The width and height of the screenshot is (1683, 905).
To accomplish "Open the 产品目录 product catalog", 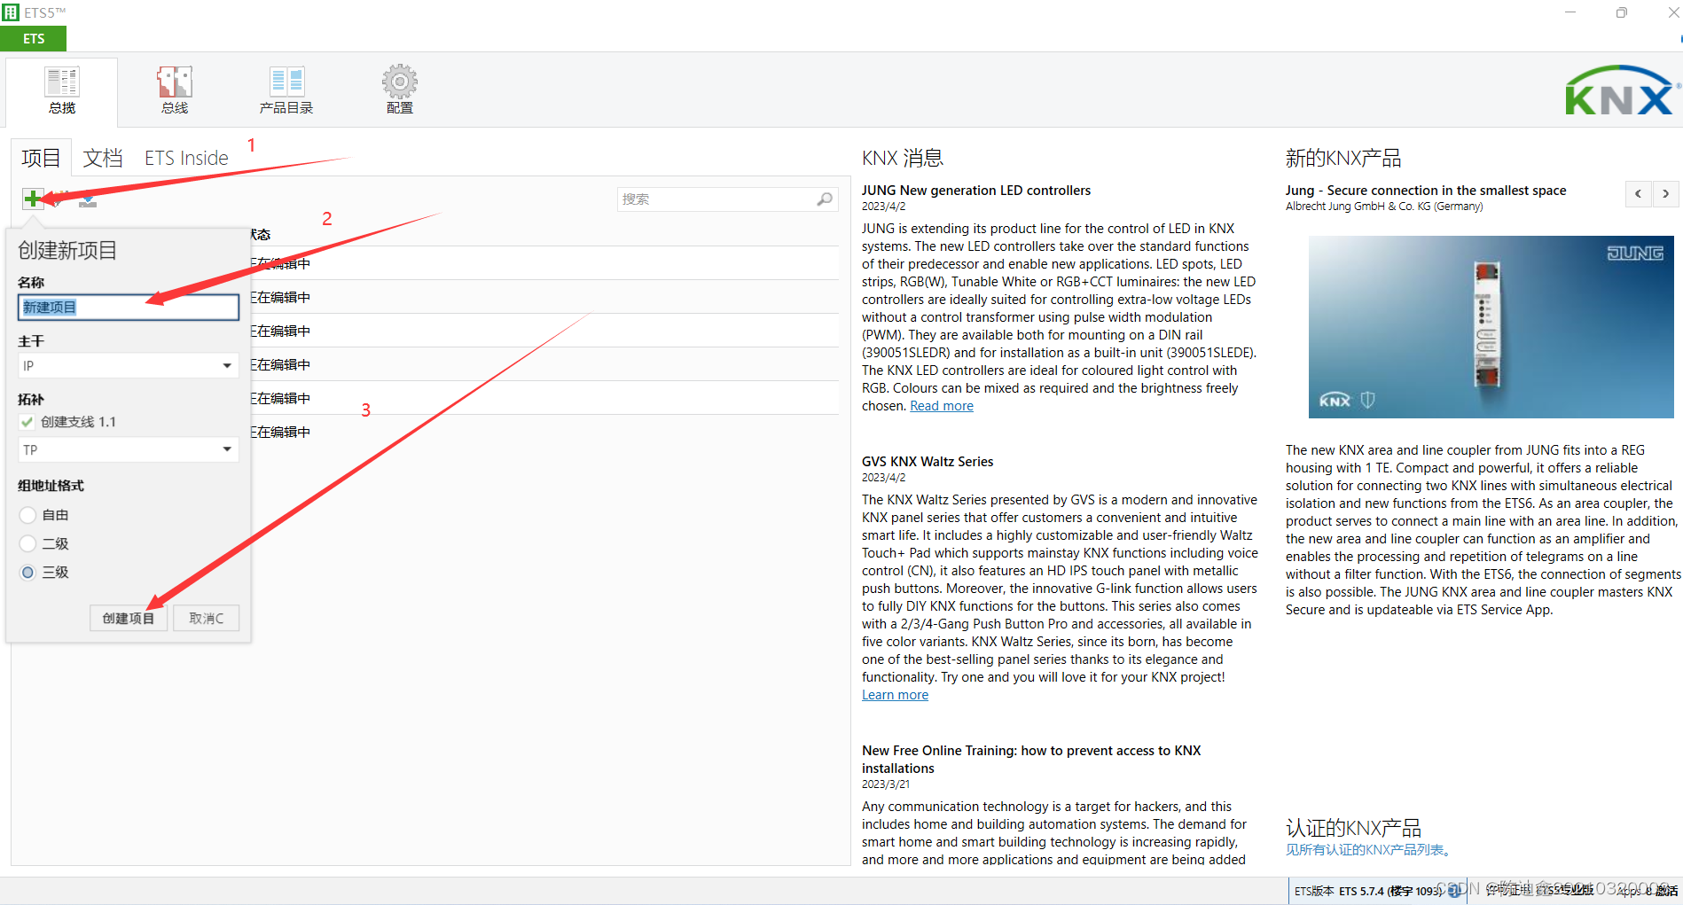I will tap(286, 91).
